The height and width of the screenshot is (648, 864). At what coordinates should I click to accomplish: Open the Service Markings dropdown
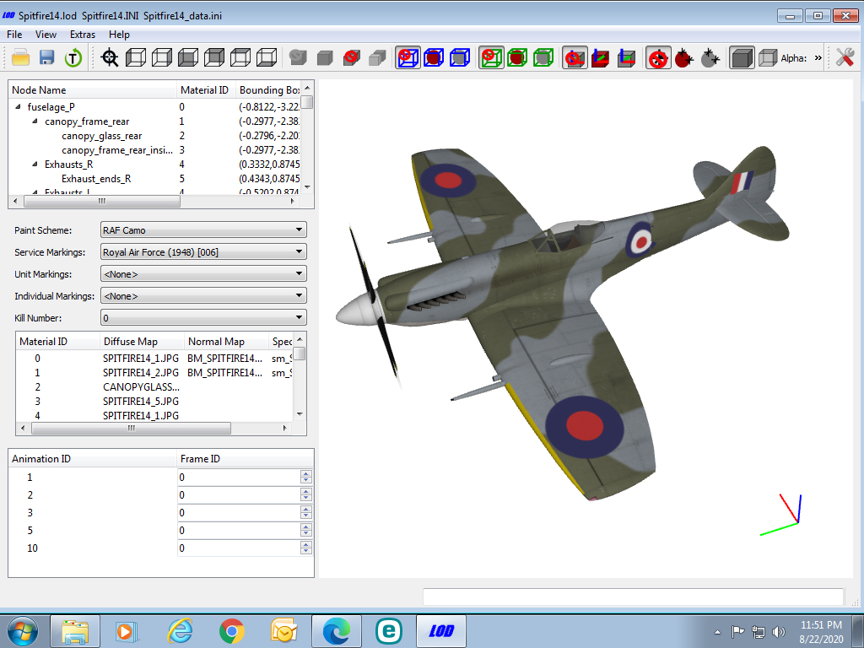pyautogui.click(x=203, y=251)
